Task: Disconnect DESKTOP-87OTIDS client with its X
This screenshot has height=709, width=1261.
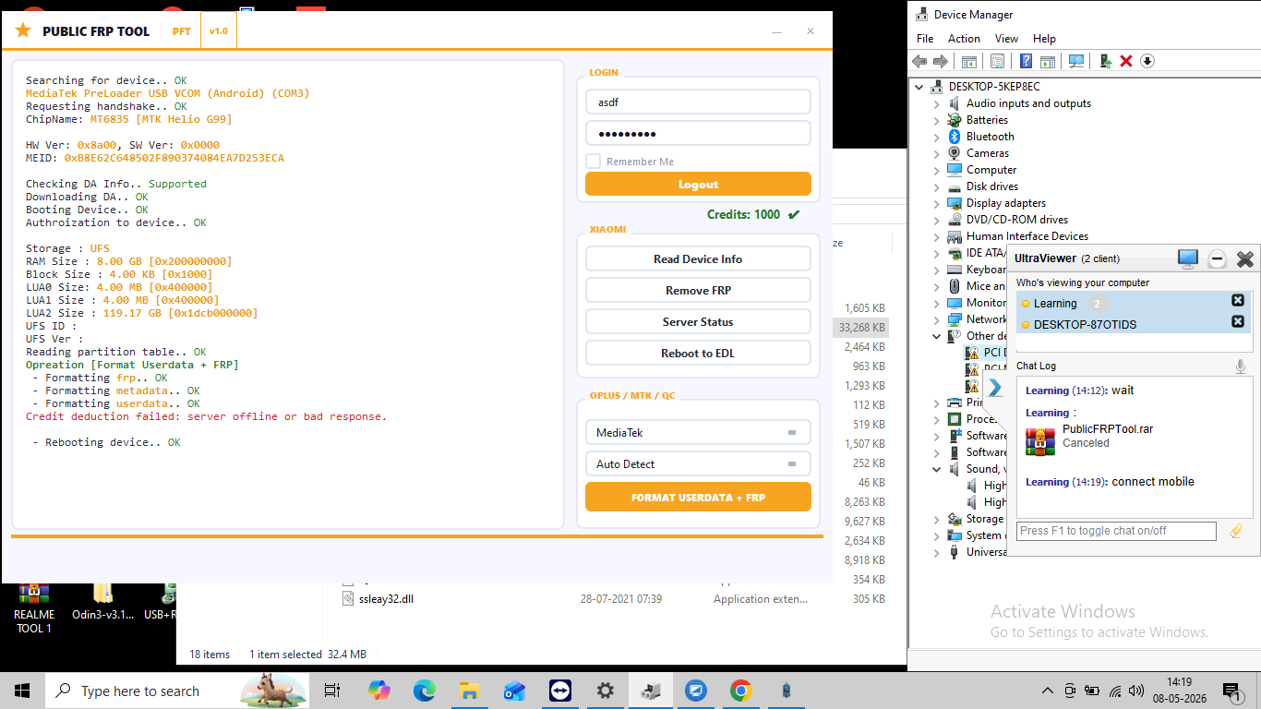Action: [1238, 322]
